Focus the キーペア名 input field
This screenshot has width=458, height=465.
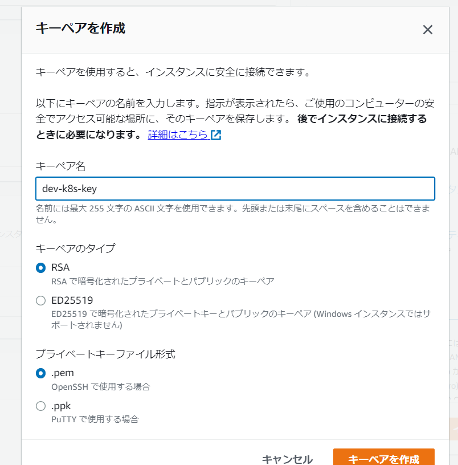235,189
